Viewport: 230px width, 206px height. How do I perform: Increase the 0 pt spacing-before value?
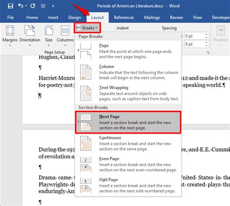206,34
